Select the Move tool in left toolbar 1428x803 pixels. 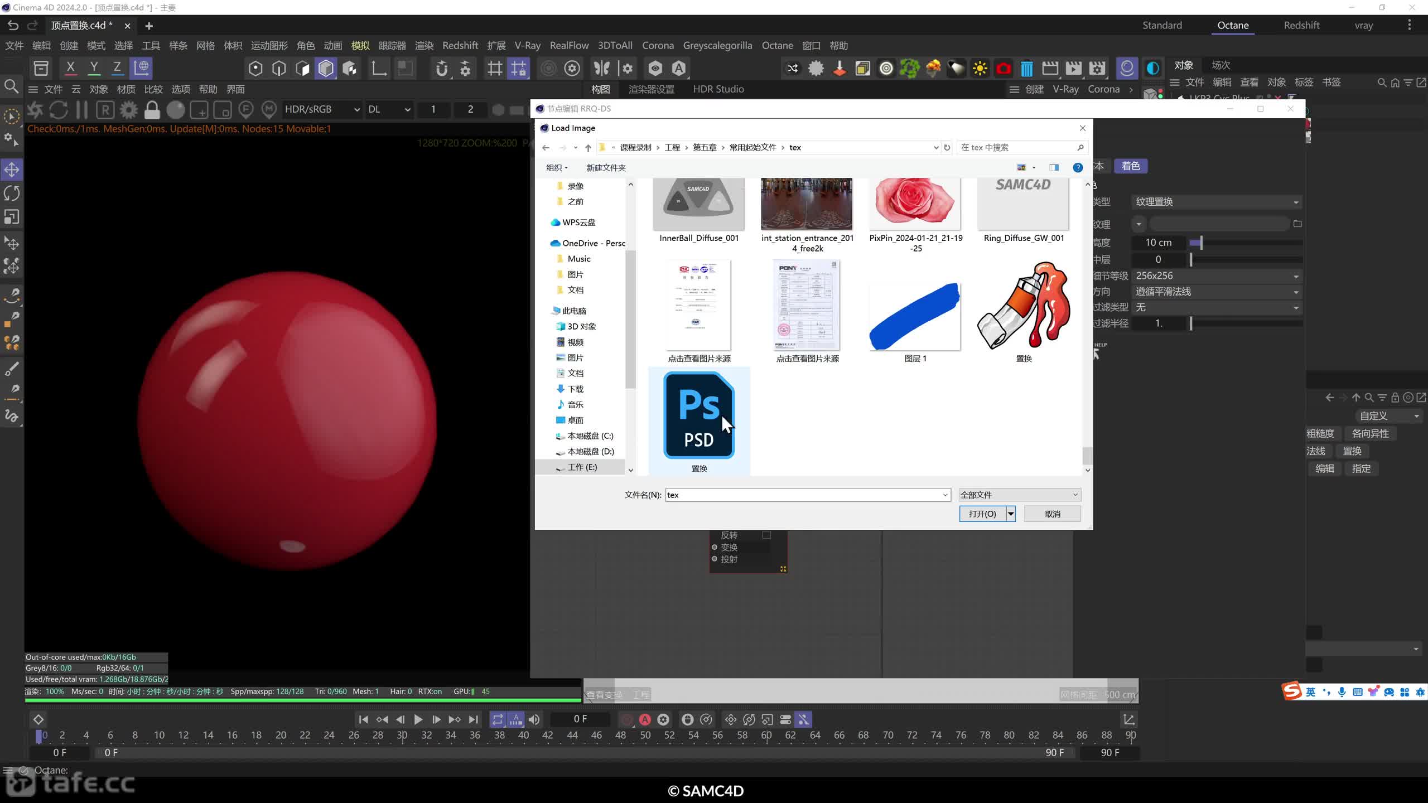pyautogui.click(x=12, y=170)
